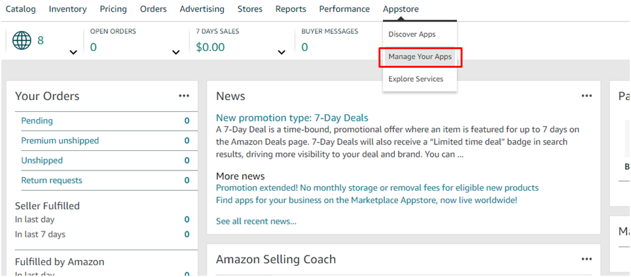The width and height of the screenshot is (631, 277).
Task: Expand the Open Orders dropdown chevron
Action: point(176,52)
